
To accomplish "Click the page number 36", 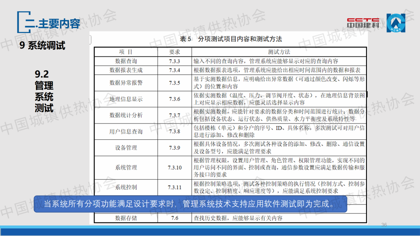I will [x=384, y=225].
